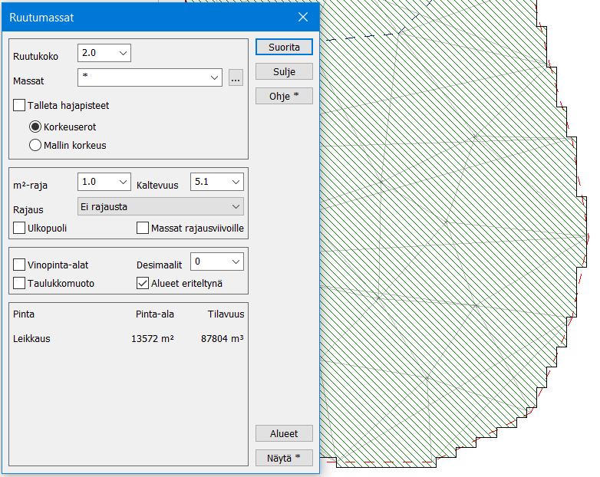Click the Suorita button
The width and height of the screenshot is (600, 477).
284,47
